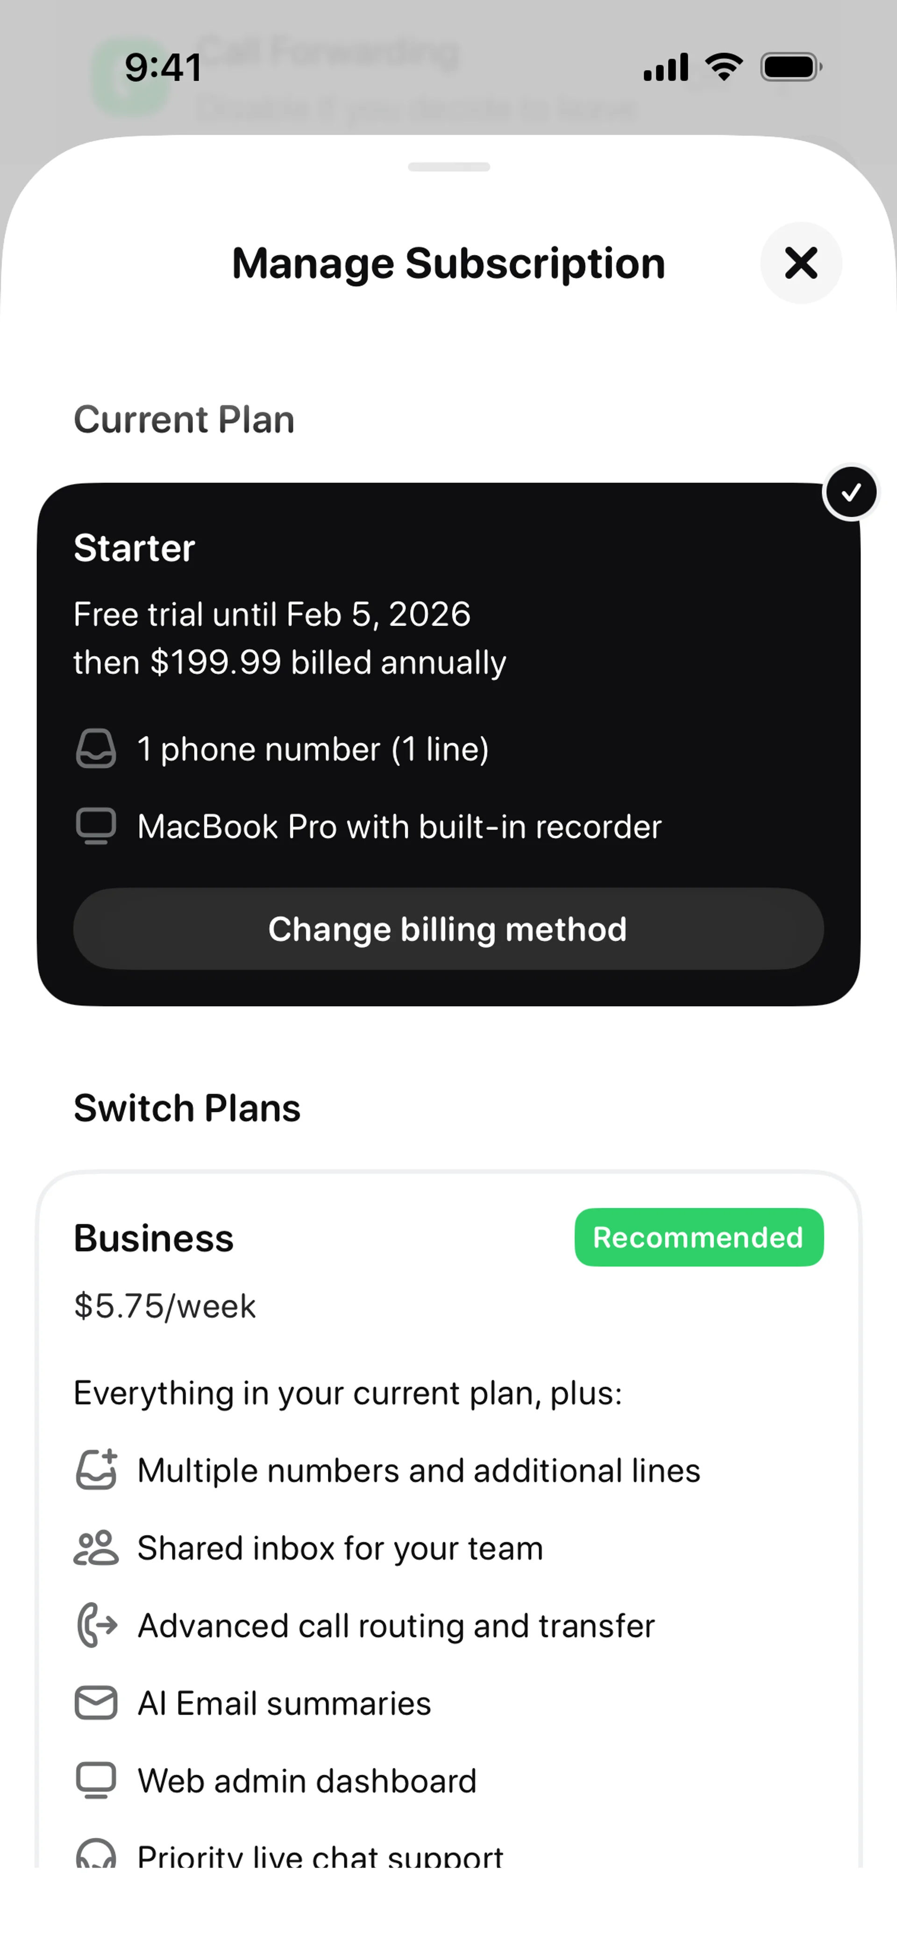897x1945 pixels.
Task: Tap the priority chat support headset icon
Action: tap(96, 1853)
